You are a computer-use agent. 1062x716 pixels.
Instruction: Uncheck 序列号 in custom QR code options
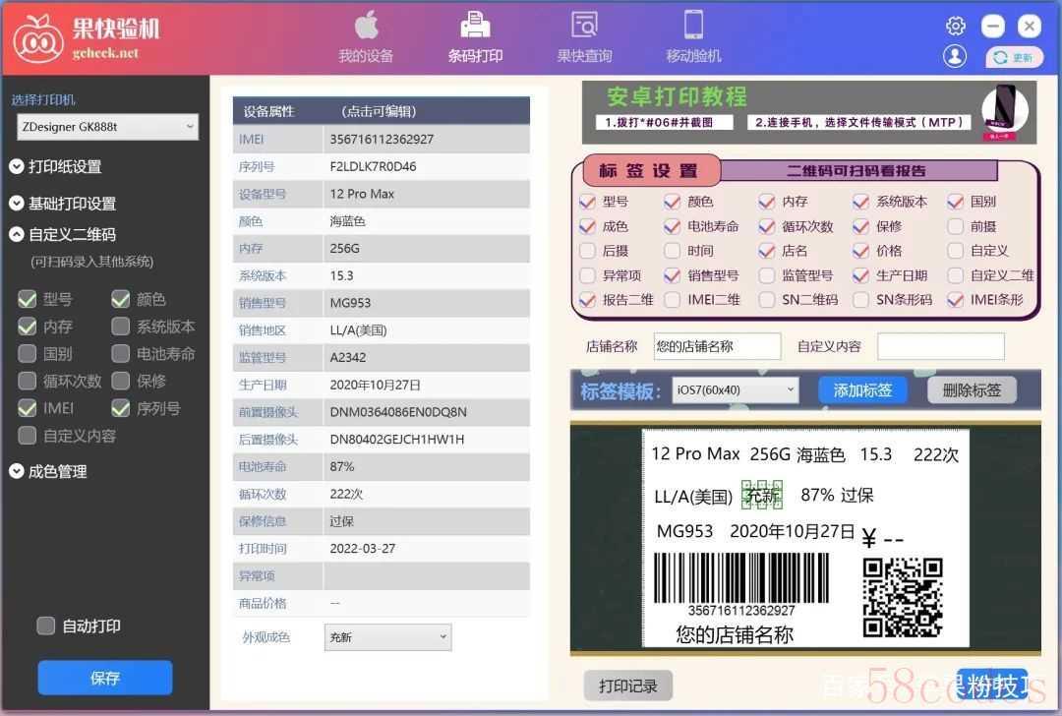point(121,408)
